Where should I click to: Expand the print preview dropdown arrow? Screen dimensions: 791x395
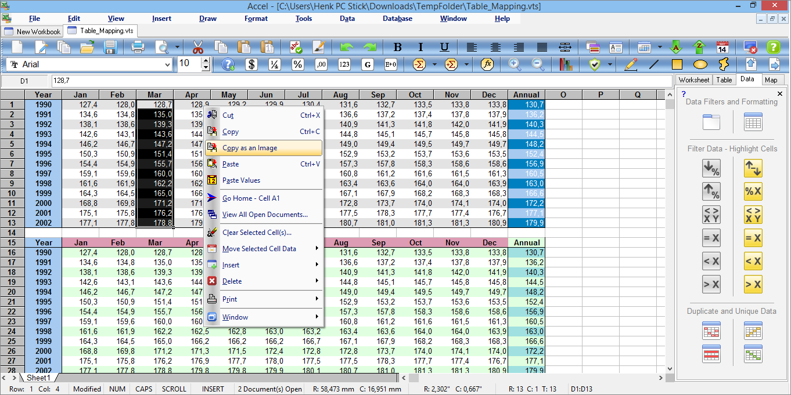pyautogui.click(x=178, y=47)
